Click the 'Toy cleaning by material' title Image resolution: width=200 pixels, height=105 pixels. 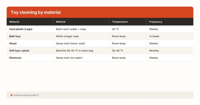(36, 12)
